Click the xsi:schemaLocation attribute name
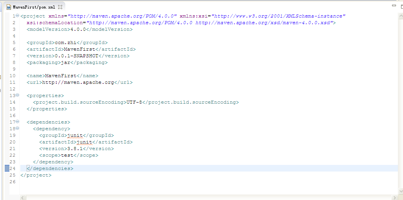The height and width of the screenshot is (200, 403). click(x=55, y=23)
